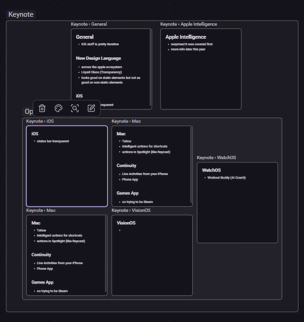The height and width of the screenshot is (322, 304).
Task: Open the Keynote › Apple Intelligence label
Action: 188,24
